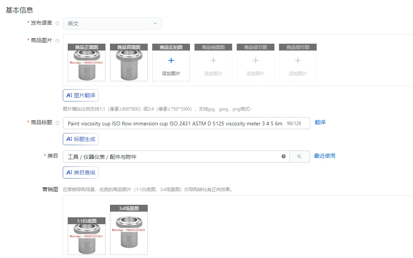Click the help icon next to 商品图片

point(57,41)
